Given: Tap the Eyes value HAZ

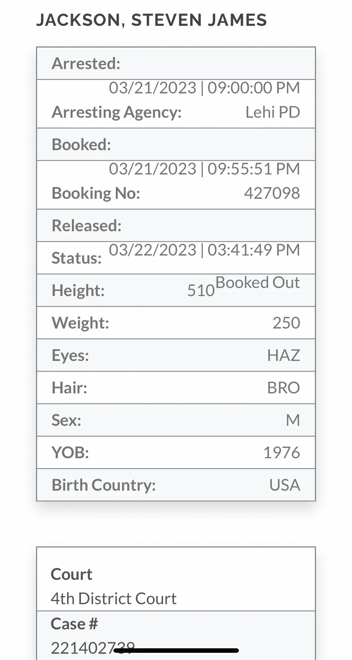Looking at the screenshot, I should click(x=284, y=355).
